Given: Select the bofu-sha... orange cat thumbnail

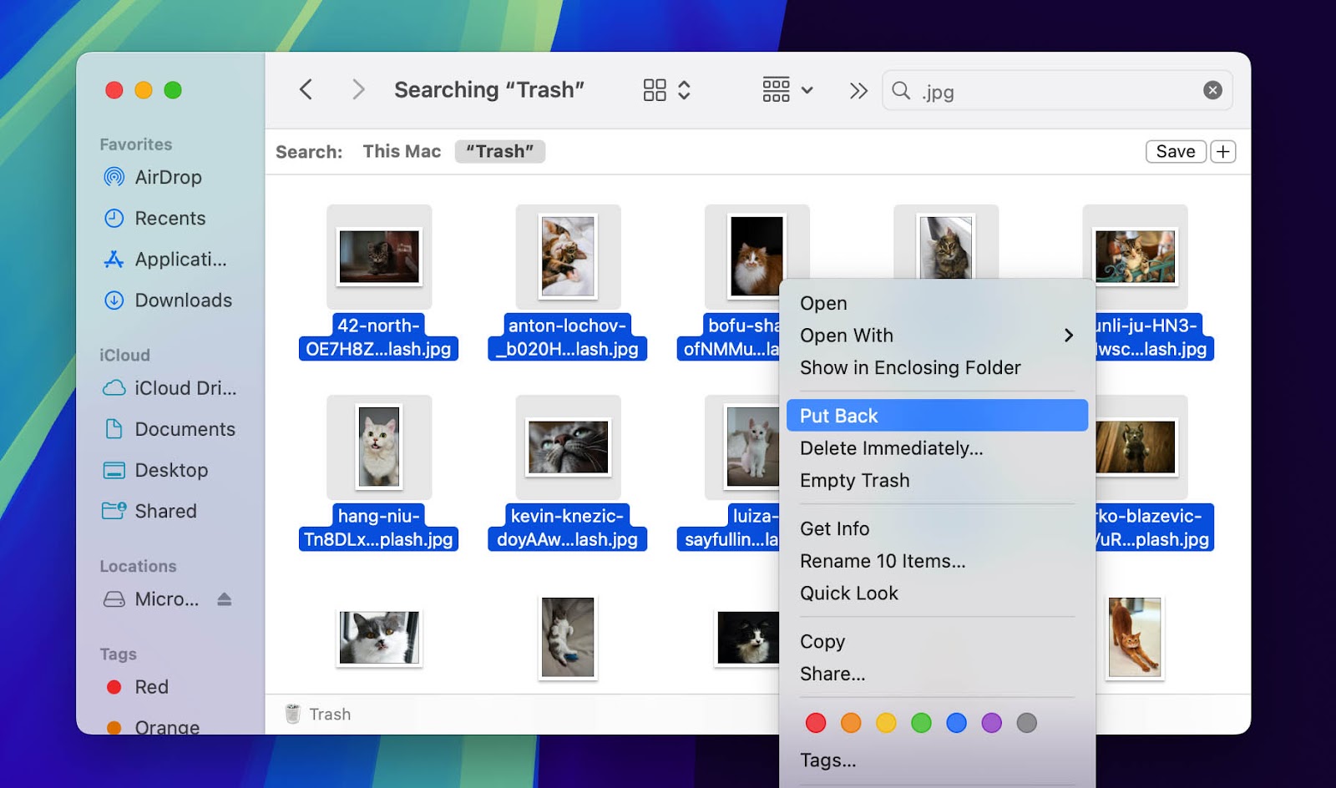Looking at the screenshot, I should pos(757,256).
